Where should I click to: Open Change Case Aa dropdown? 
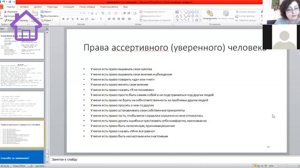coord(93,19)
